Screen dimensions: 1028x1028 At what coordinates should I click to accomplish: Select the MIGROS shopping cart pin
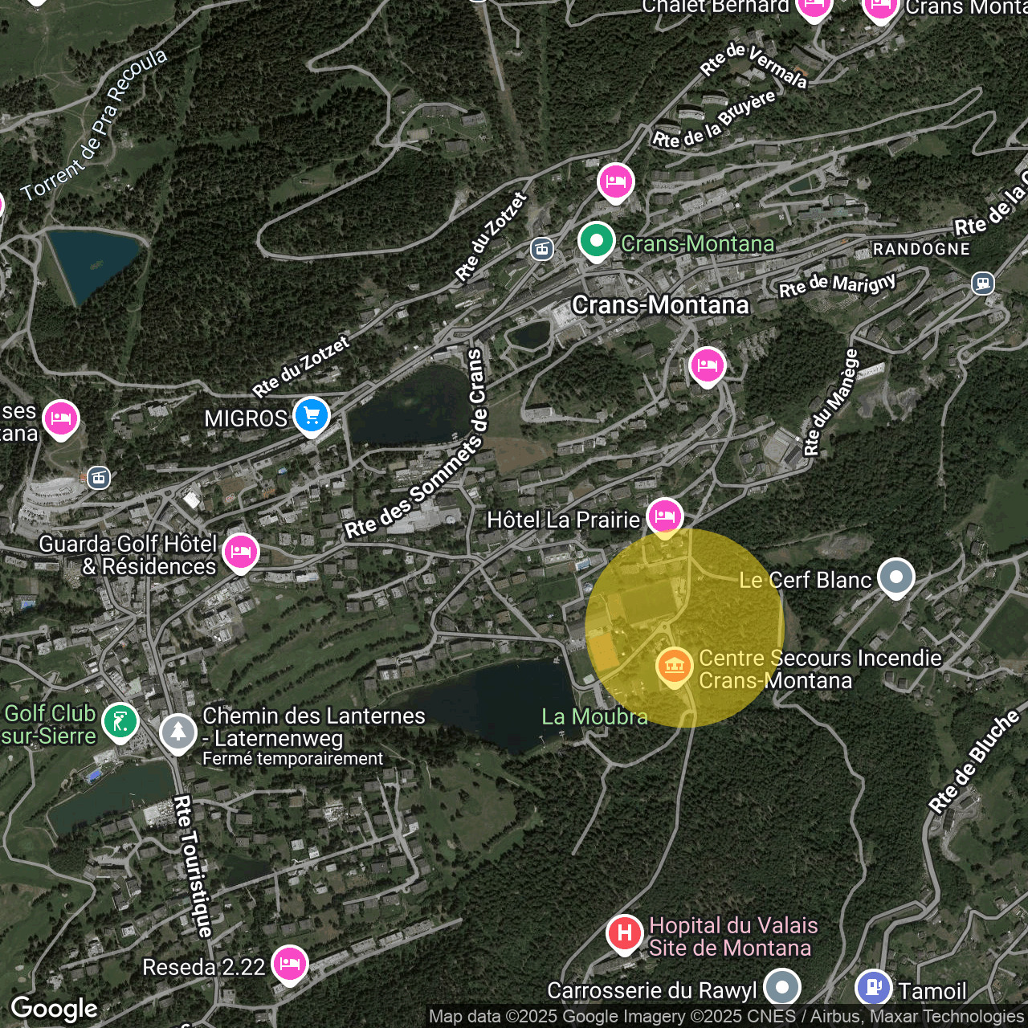pyautogui.click(x=310, y=414)
